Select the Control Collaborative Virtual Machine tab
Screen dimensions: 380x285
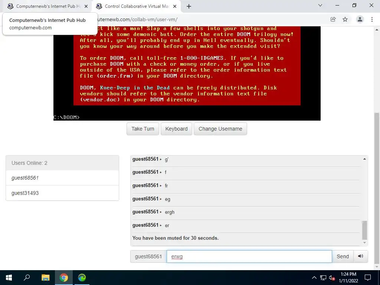(x=137, y=6)
